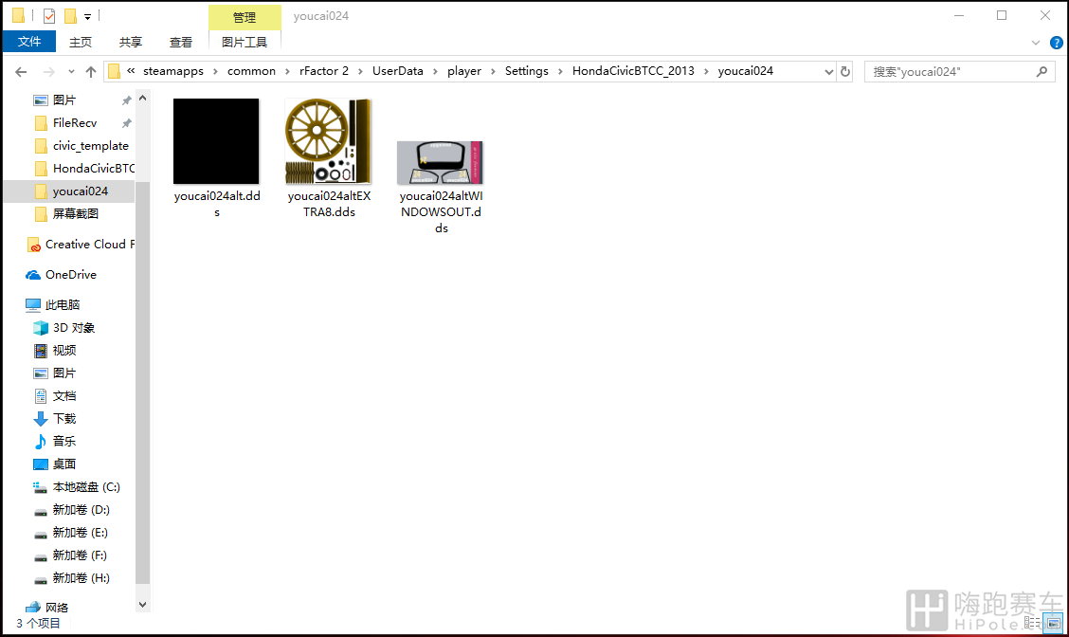The width and height of the screenshot is (1069, 637).
Task: Open 屏幕截图 folder in sidebar
Action: [x=75, y=214]
